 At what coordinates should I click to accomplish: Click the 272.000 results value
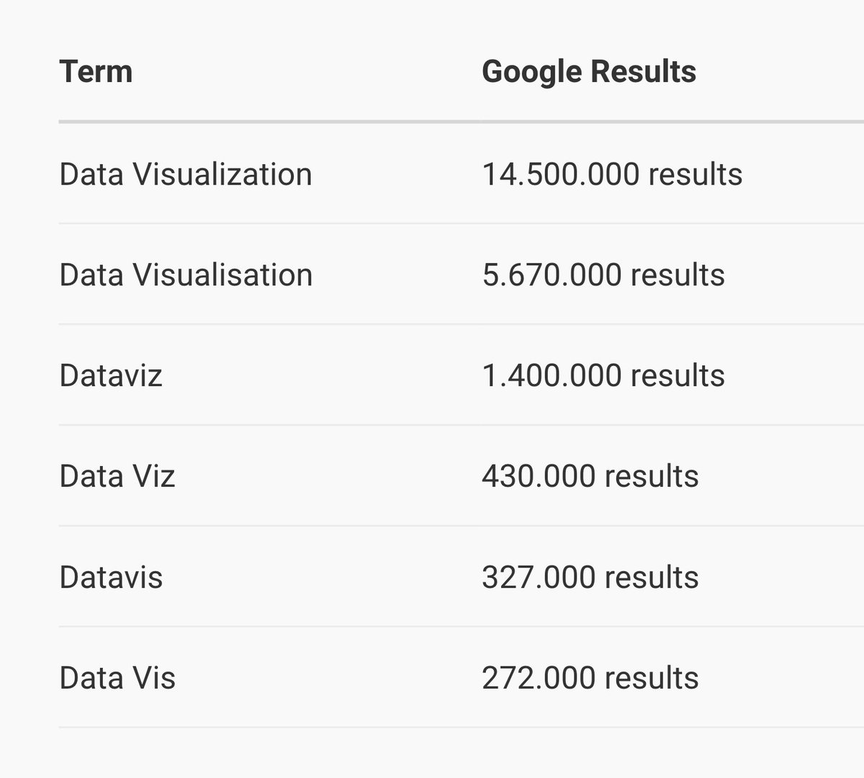coord(590,679)
